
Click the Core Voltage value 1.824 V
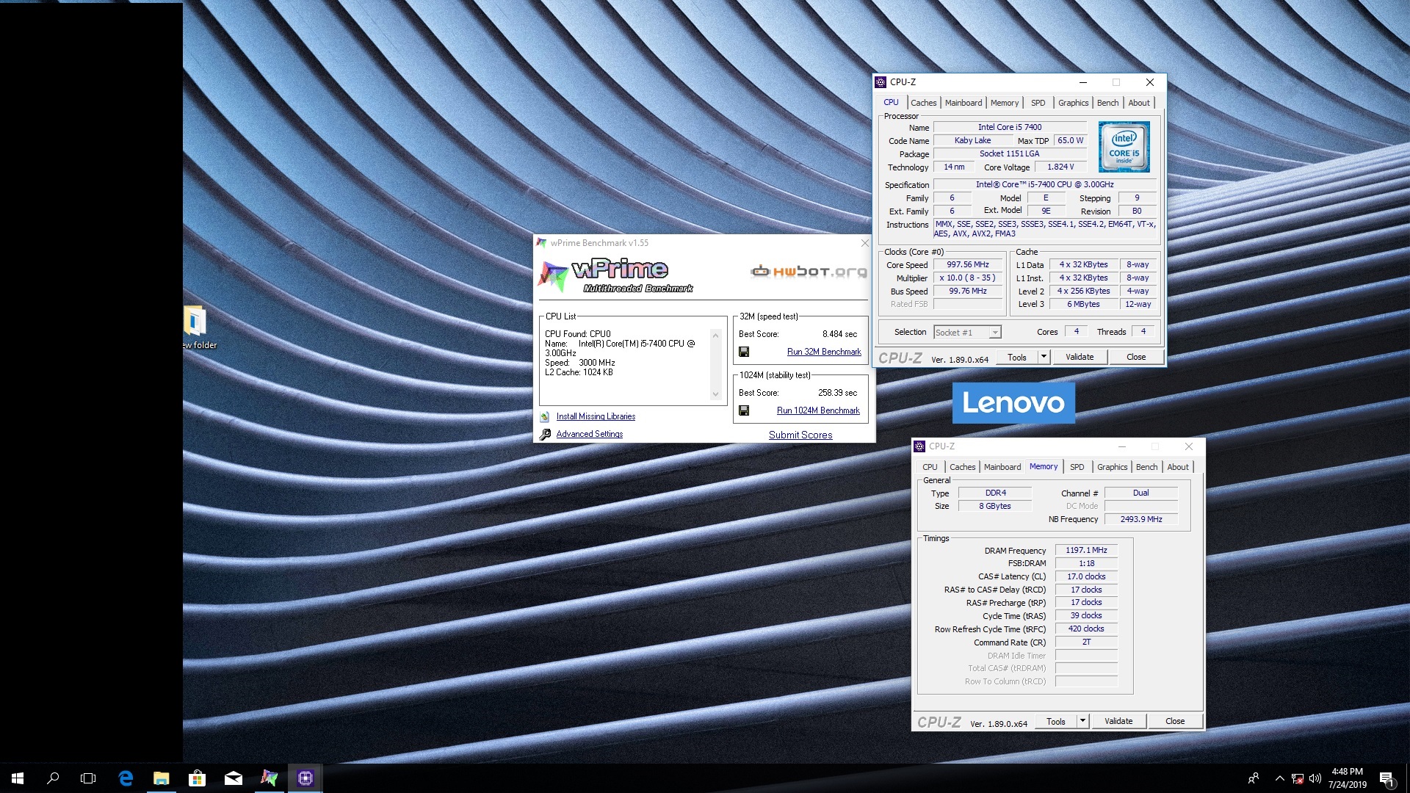tap(1060, 167)
